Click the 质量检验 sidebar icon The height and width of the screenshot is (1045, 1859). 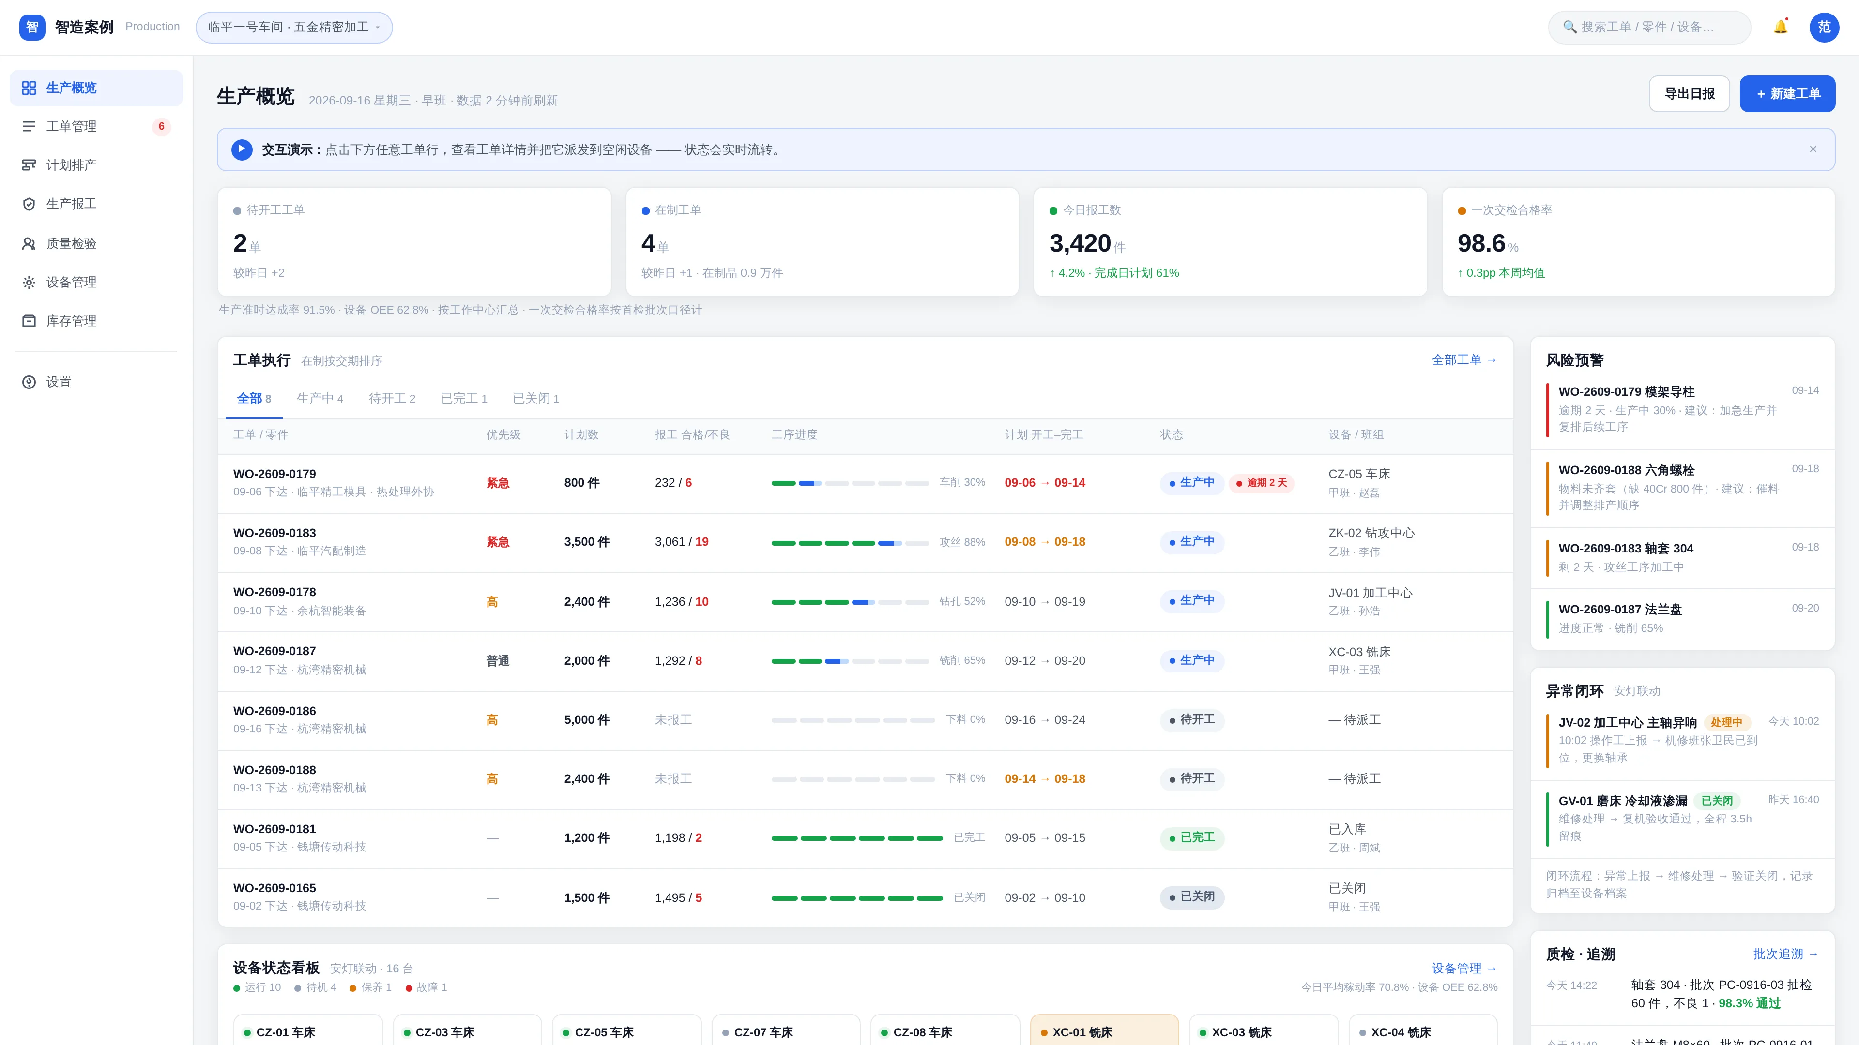point(29,244)
